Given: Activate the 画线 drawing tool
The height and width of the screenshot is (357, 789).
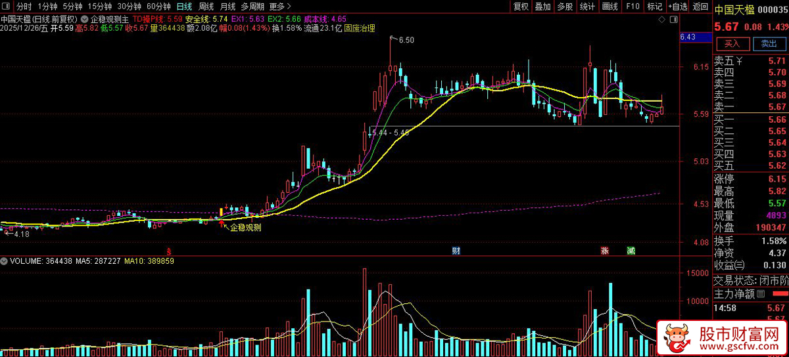Looking at the screenshot, I should click(x=610, y=7).
